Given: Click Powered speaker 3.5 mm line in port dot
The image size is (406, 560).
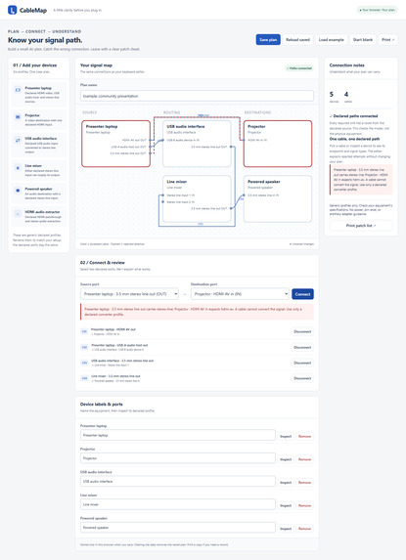Looking at the screenshot, I should 245,195.
